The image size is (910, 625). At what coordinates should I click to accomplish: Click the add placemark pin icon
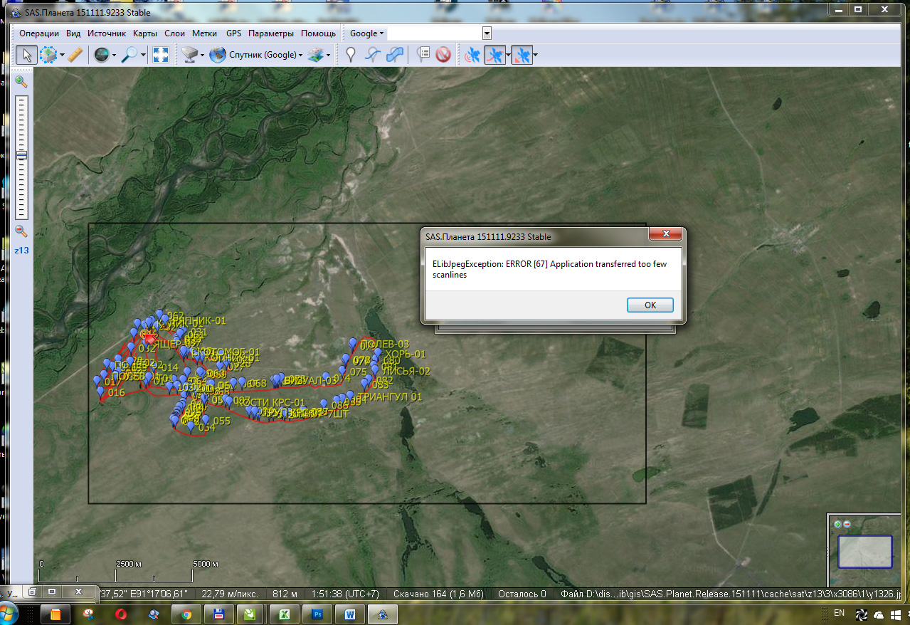pyautogui.click(x=350, y=55)
